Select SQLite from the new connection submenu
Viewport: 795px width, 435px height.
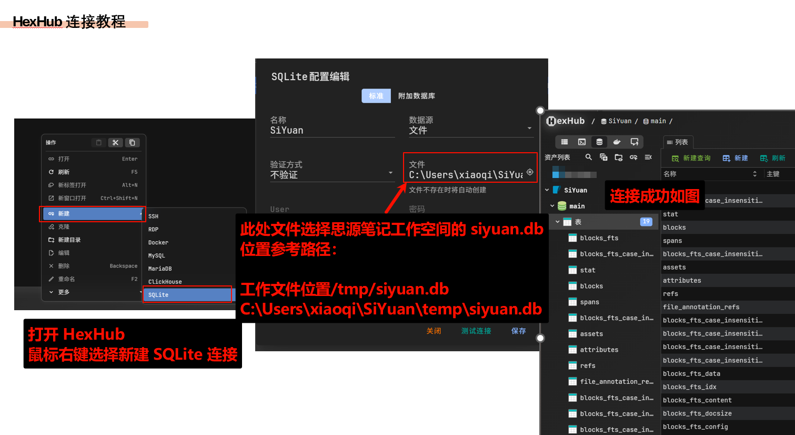click(x=188, y=295)
